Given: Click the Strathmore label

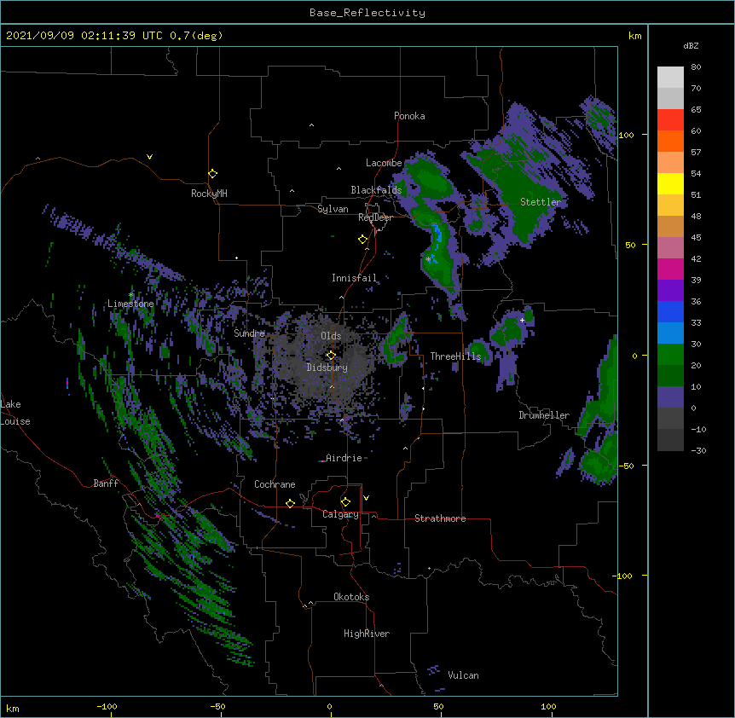Looking at the screenshot, I should tap(440, 518).
